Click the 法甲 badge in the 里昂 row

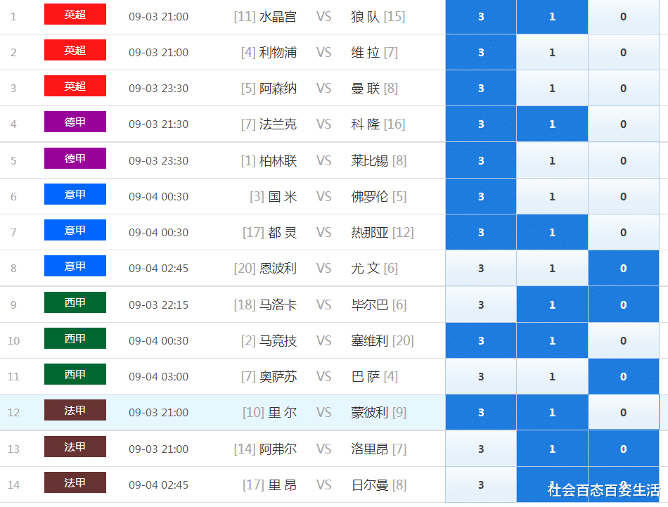(x=75, y=482)
